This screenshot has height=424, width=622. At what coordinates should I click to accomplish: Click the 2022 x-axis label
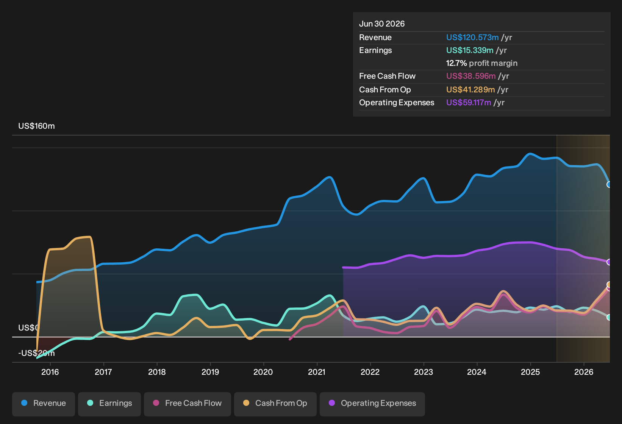(370, 372)
